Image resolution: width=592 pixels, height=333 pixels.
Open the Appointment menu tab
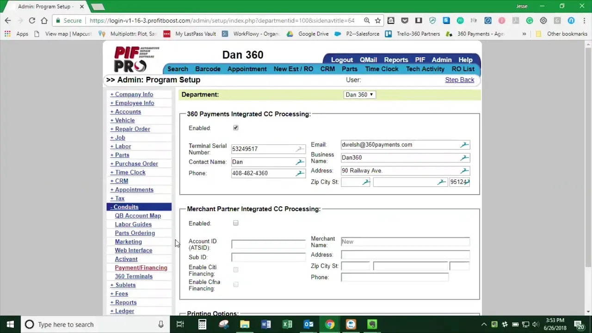coord(247,69)
